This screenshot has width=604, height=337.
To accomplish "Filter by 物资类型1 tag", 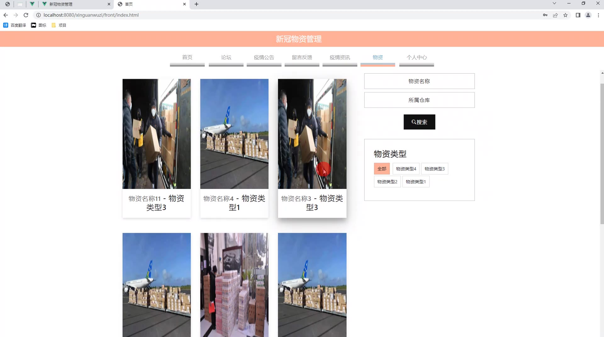I will pyautogui.click(x=416, y=182).
